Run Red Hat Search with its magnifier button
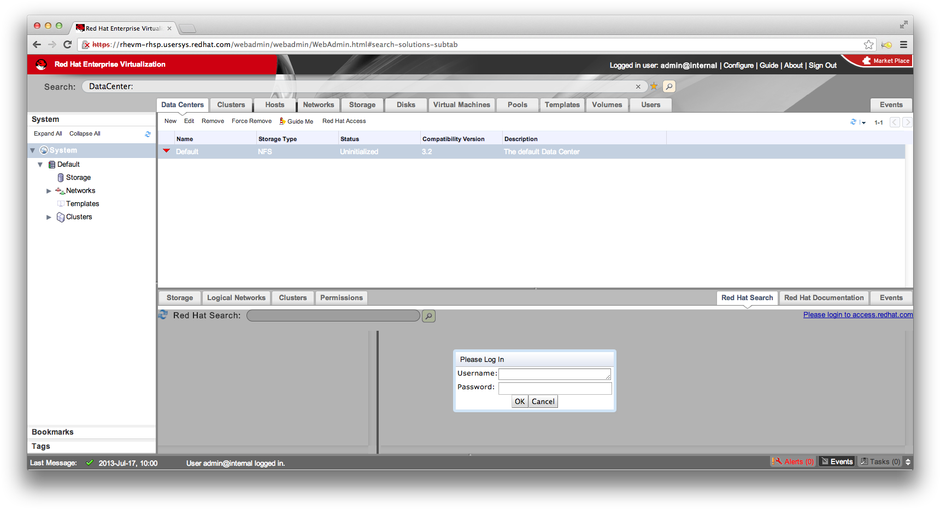The image size is (940, 509). pyautogui.click(x=429, y=316)
